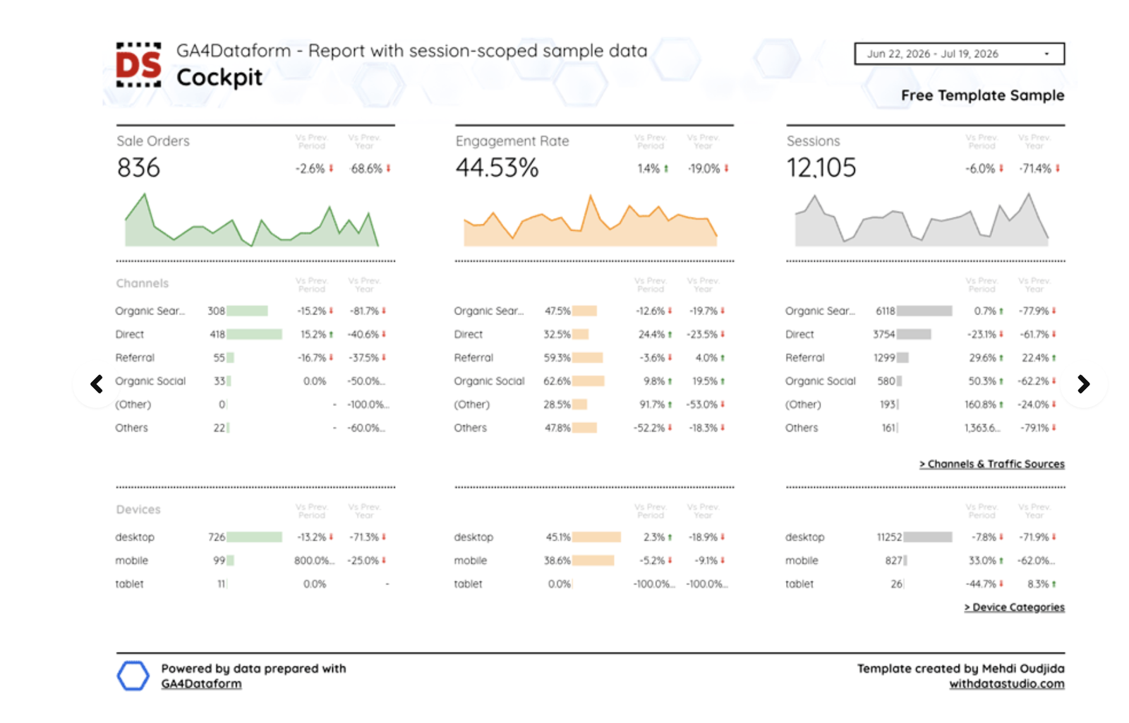Click the Cockpit page title
The width and height of the screenshot is (1129, 723).
[x=219, y=78]
